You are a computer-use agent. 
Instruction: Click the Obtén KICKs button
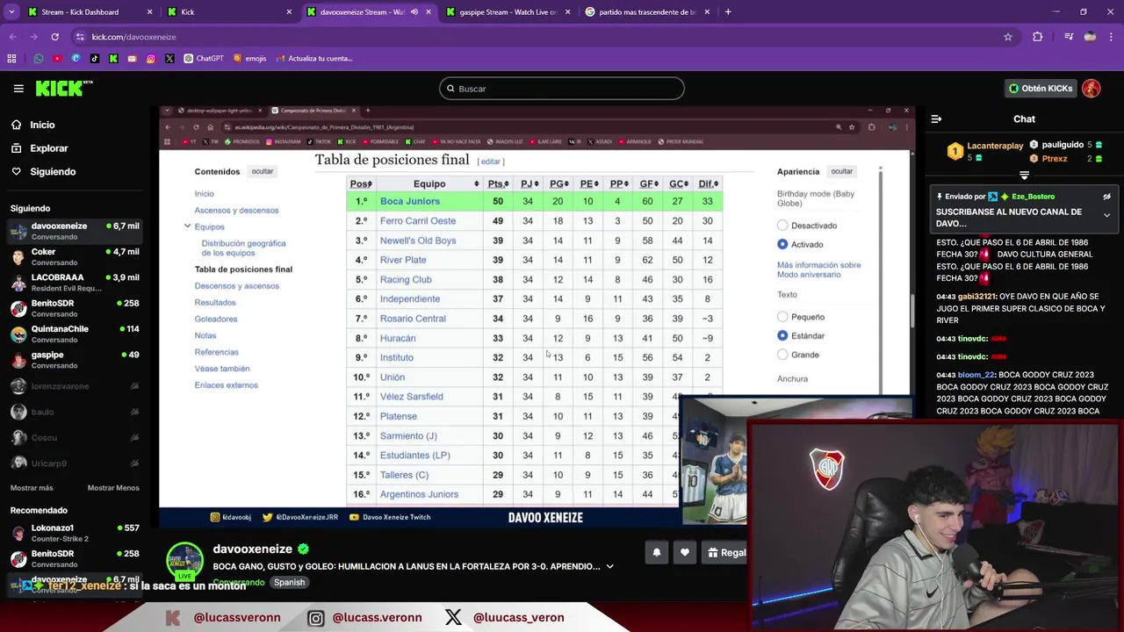(1041, 89)
